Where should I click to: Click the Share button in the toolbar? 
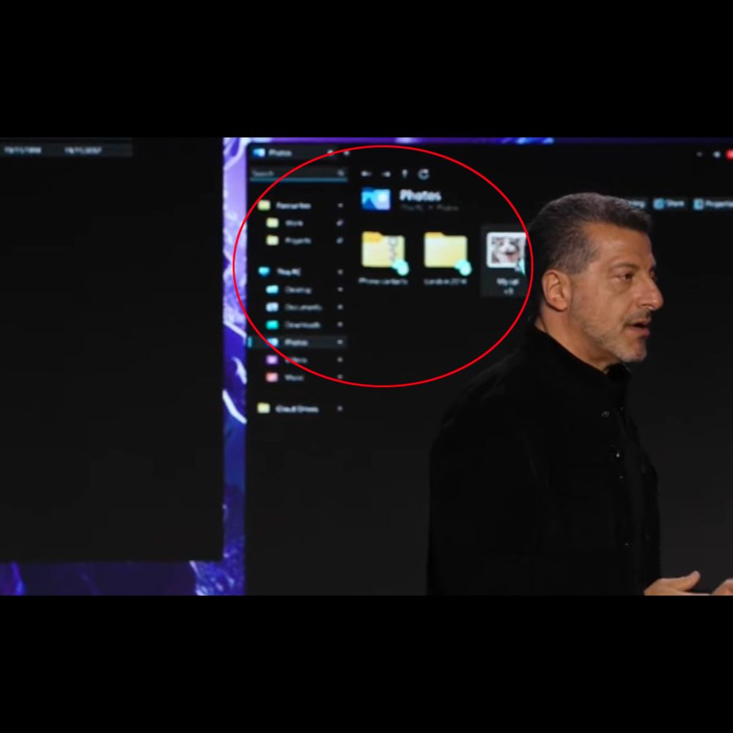coord(669,204)
